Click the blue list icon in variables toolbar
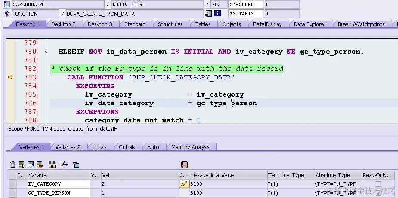Viewport: 398px width, 198px height. (x=31, y=165)
